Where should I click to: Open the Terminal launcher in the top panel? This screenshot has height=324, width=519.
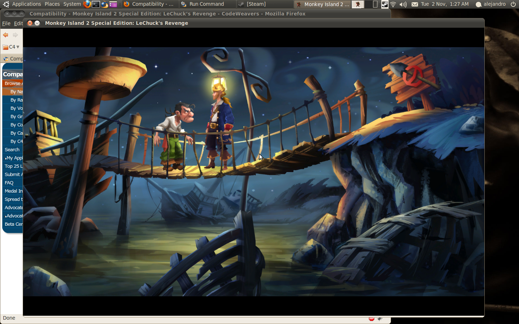tap(96, 4)
